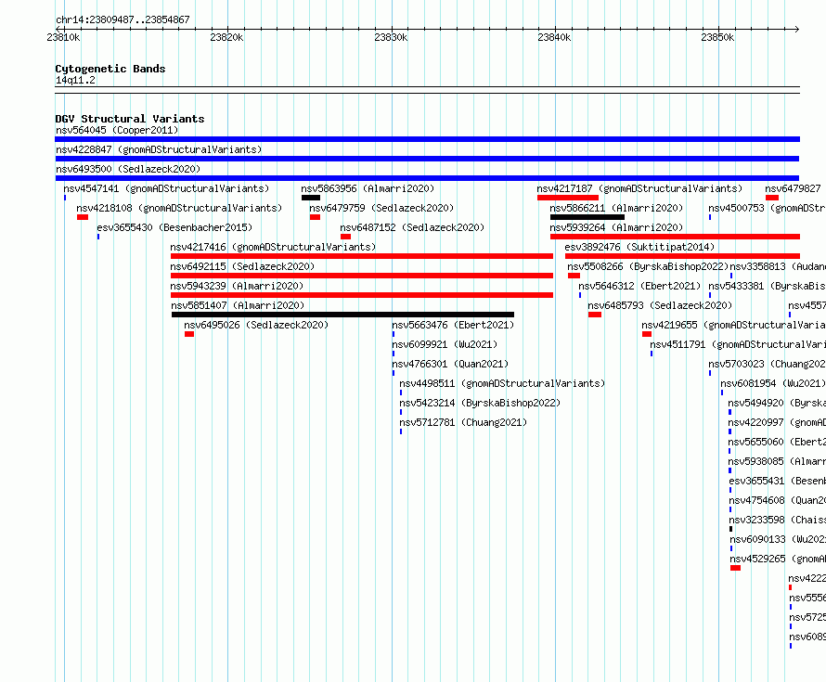Select the red feature under nsv6485793
Viewport: 826px width, 682px height.
click(595, 315)
